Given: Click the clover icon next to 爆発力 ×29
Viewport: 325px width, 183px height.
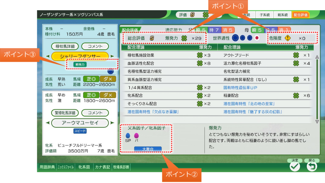Looking at the screenshot, I should 184,38.
